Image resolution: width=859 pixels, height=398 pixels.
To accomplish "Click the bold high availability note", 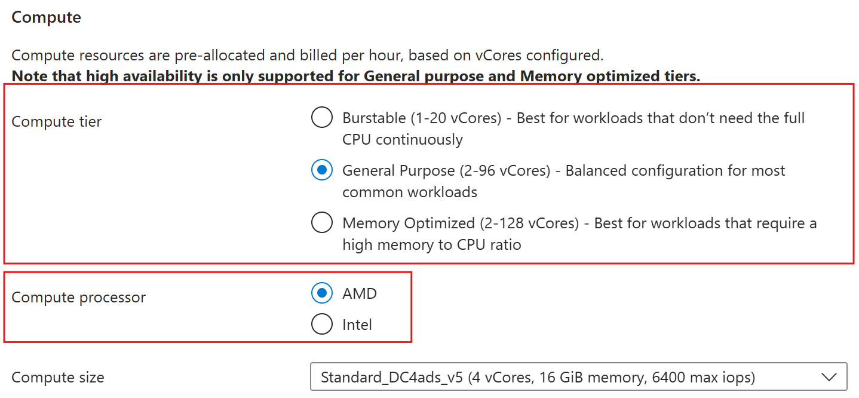I will coord(356,76).
